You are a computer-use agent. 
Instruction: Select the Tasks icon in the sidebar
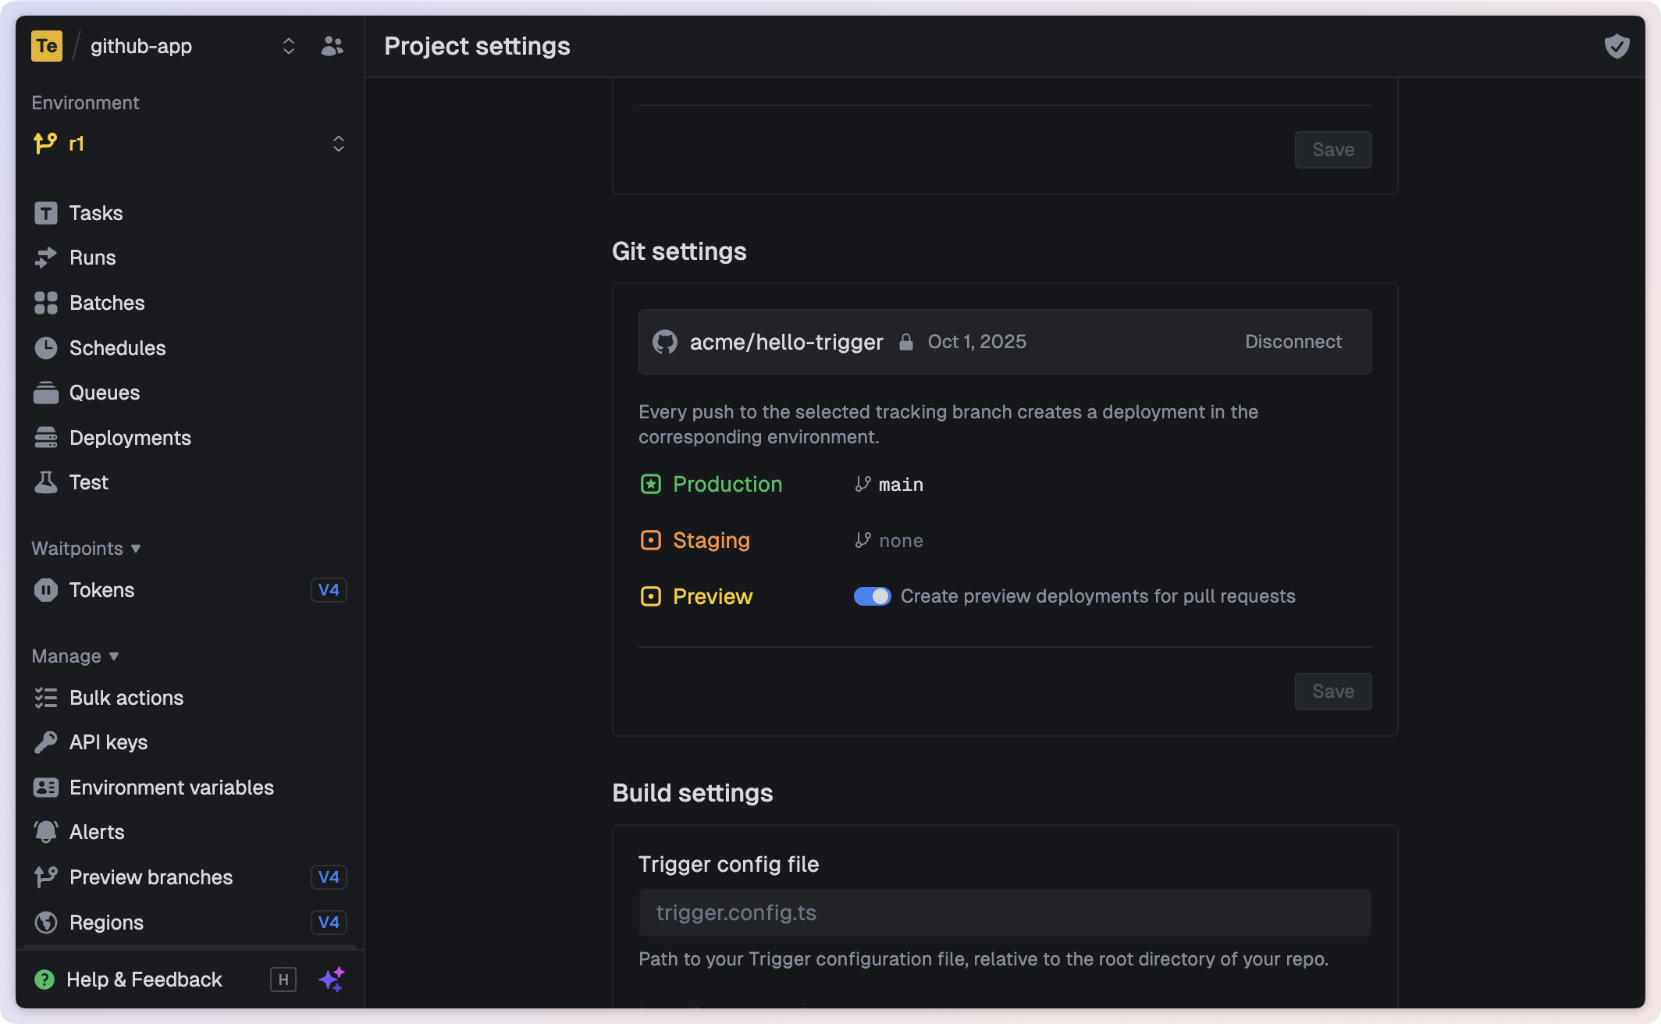pyautogui.click(x=46, y=212)
